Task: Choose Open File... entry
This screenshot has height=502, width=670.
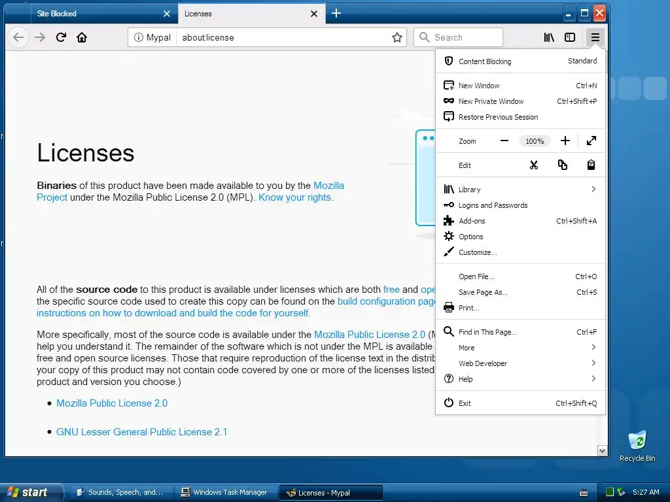Action: (x=520, y=276)
